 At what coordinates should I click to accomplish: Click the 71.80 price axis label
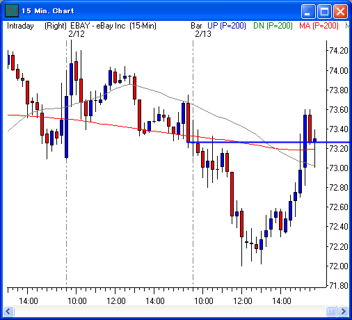tap(339, 286)
